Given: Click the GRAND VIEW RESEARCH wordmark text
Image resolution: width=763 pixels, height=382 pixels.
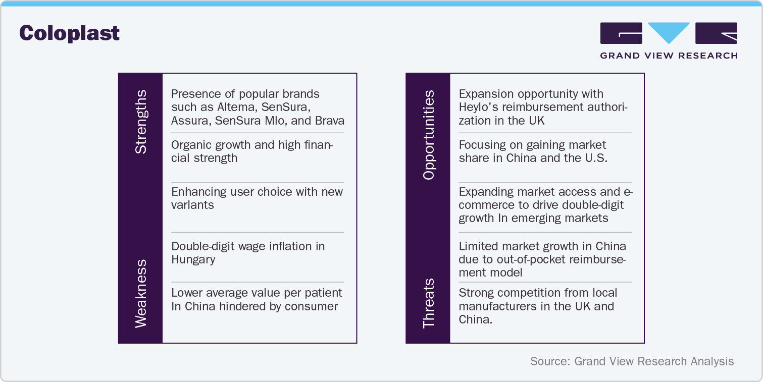Looking at the screenshot, I should click(669, 56).
